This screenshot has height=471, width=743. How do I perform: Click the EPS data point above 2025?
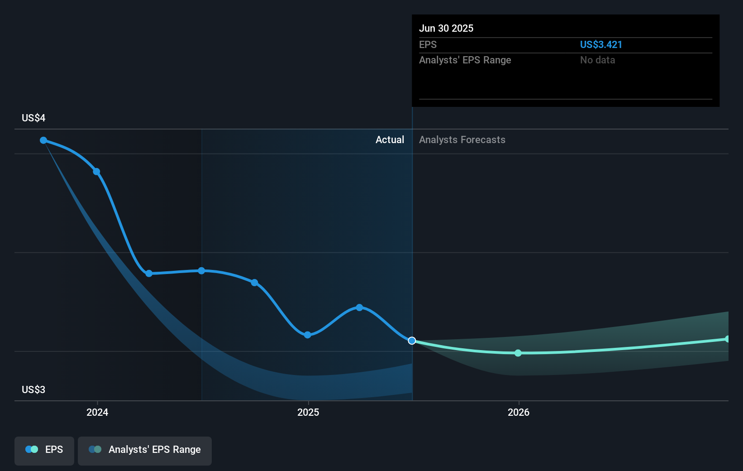(x=307, y=335)
